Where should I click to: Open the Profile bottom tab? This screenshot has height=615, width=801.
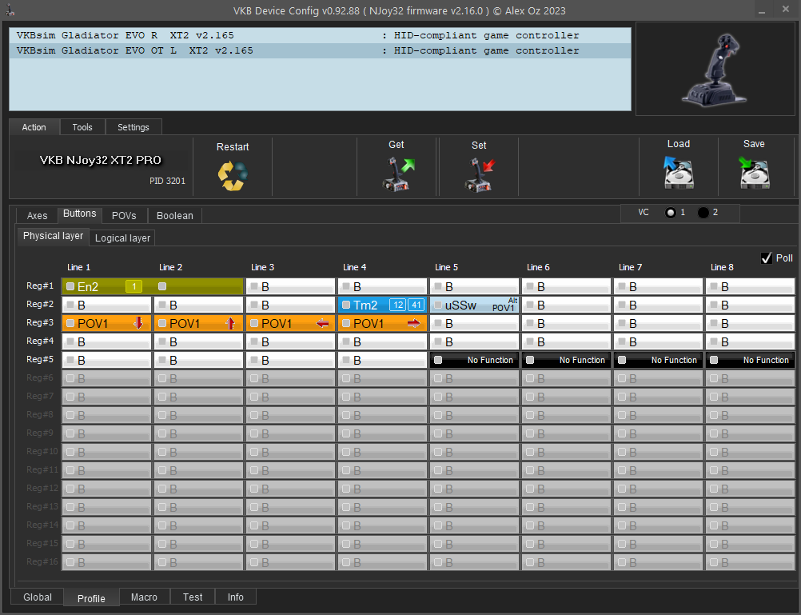91,598
